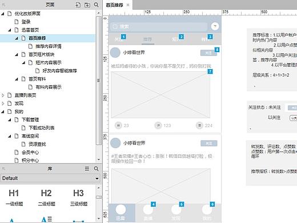297x223 pixels.
Task: Click the 关注 button on the second post
Action: pos(209,144)
